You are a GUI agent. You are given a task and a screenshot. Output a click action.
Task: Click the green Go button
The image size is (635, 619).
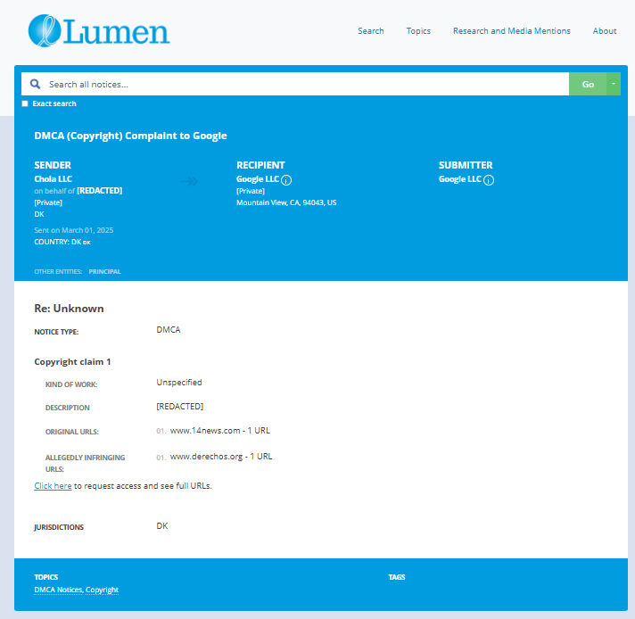coord(588,84)
